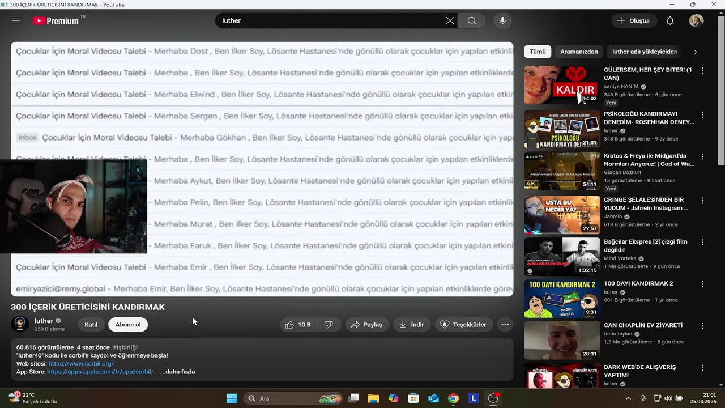725x408 pixels.
Task: Open Jahrein channel name
Action: tap(613, 216)
